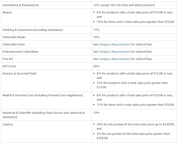Select the Beauty category name

point(7,12)
